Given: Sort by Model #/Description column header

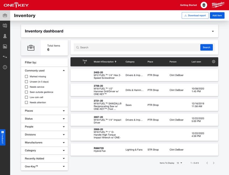Looking at the screenshot, I should pyautogui.click(x=104, y=61).
